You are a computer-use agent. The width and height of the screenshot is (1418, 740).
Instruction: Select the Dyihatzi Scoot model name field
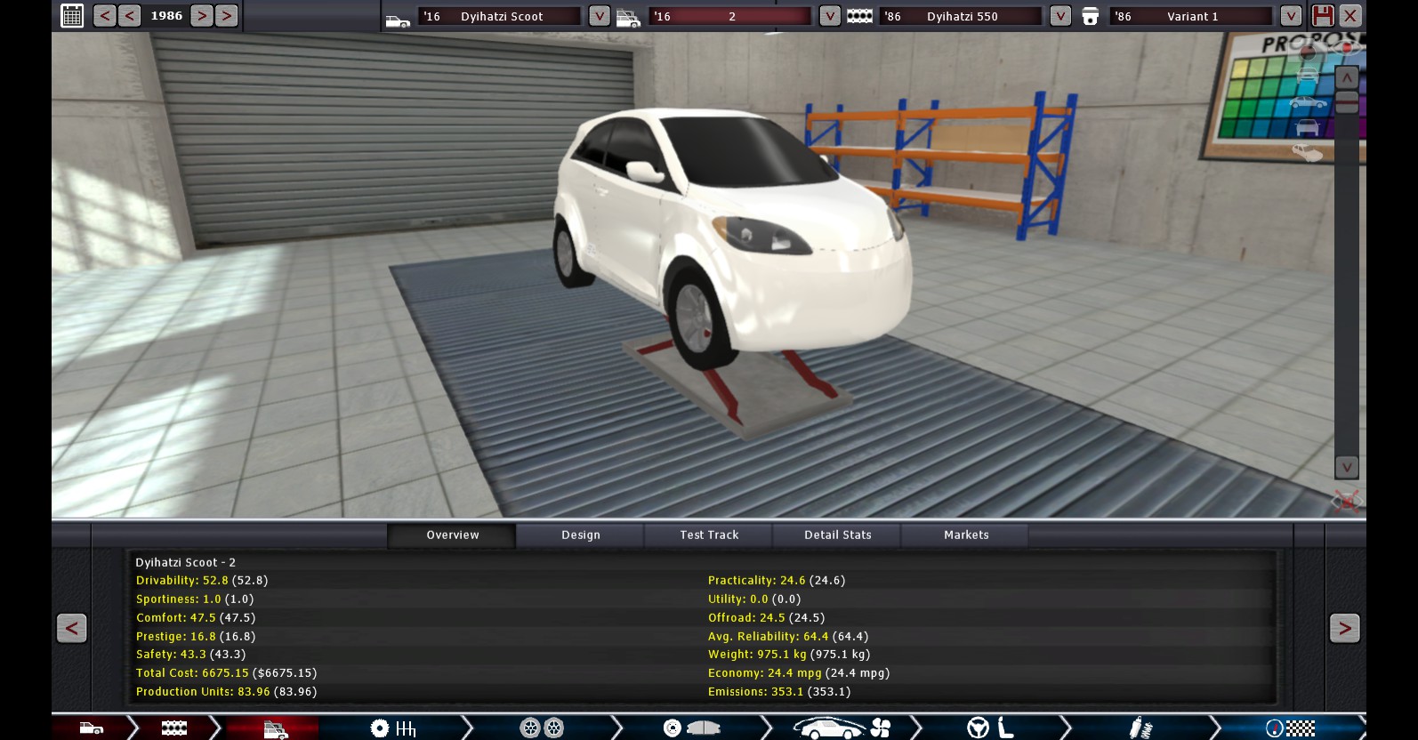click(x=499, y=16)
